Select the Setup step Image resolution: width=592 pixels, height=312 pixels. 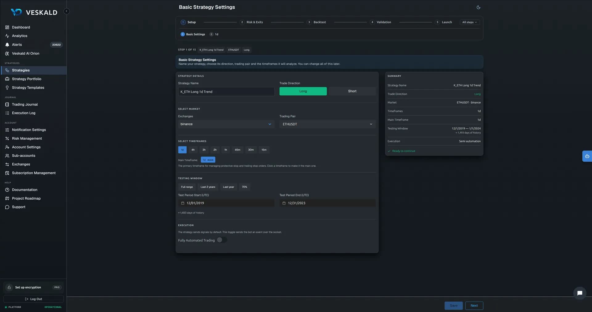click(x=188, y=22)
